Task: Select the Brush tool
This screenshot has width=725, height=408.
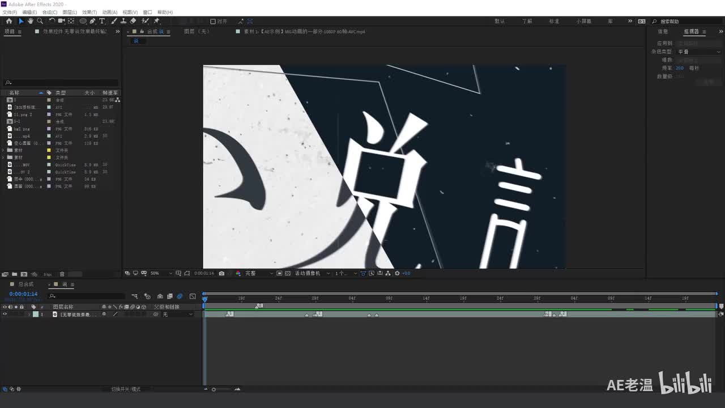Action: tap(114, 21)
